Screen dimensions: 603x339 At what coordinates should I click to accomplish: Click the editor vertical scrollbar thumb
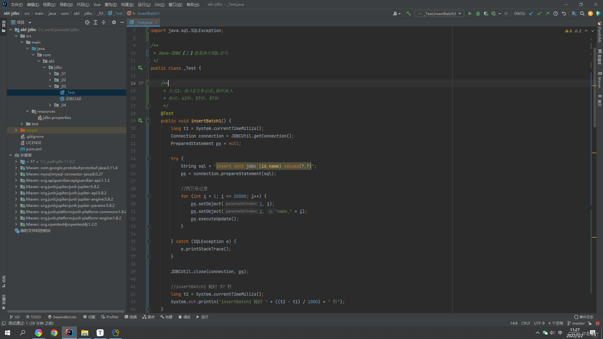tap(595, 88)
